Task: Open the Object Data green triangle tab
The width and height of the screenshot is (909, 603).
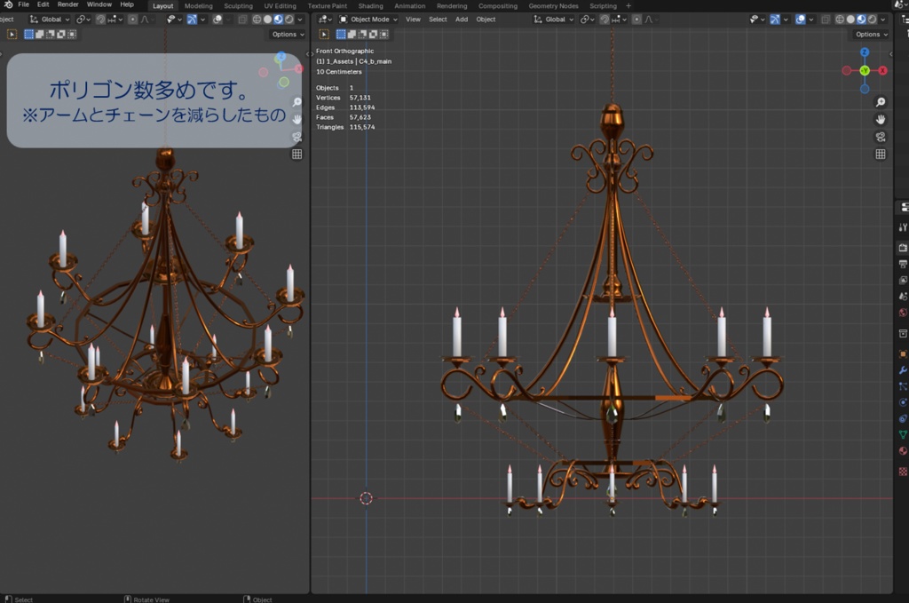Action: 903,434
